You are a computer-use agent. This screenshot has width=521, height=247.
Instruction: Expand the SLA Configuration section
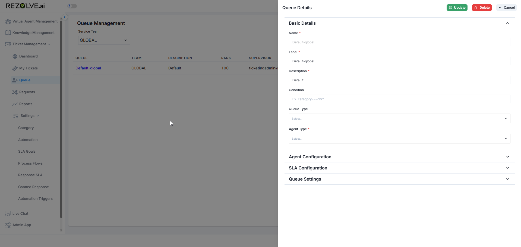pyautogui.click(x=399, y=168)
